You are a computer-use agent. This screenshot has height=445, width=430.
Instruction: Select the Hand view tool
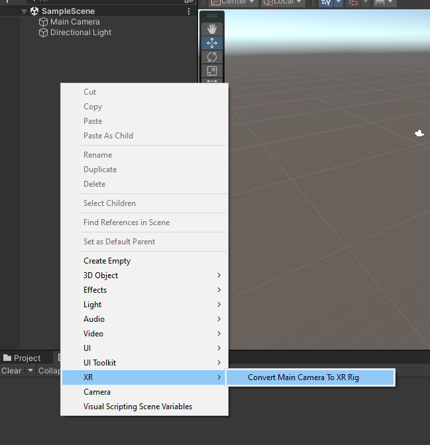212,29
